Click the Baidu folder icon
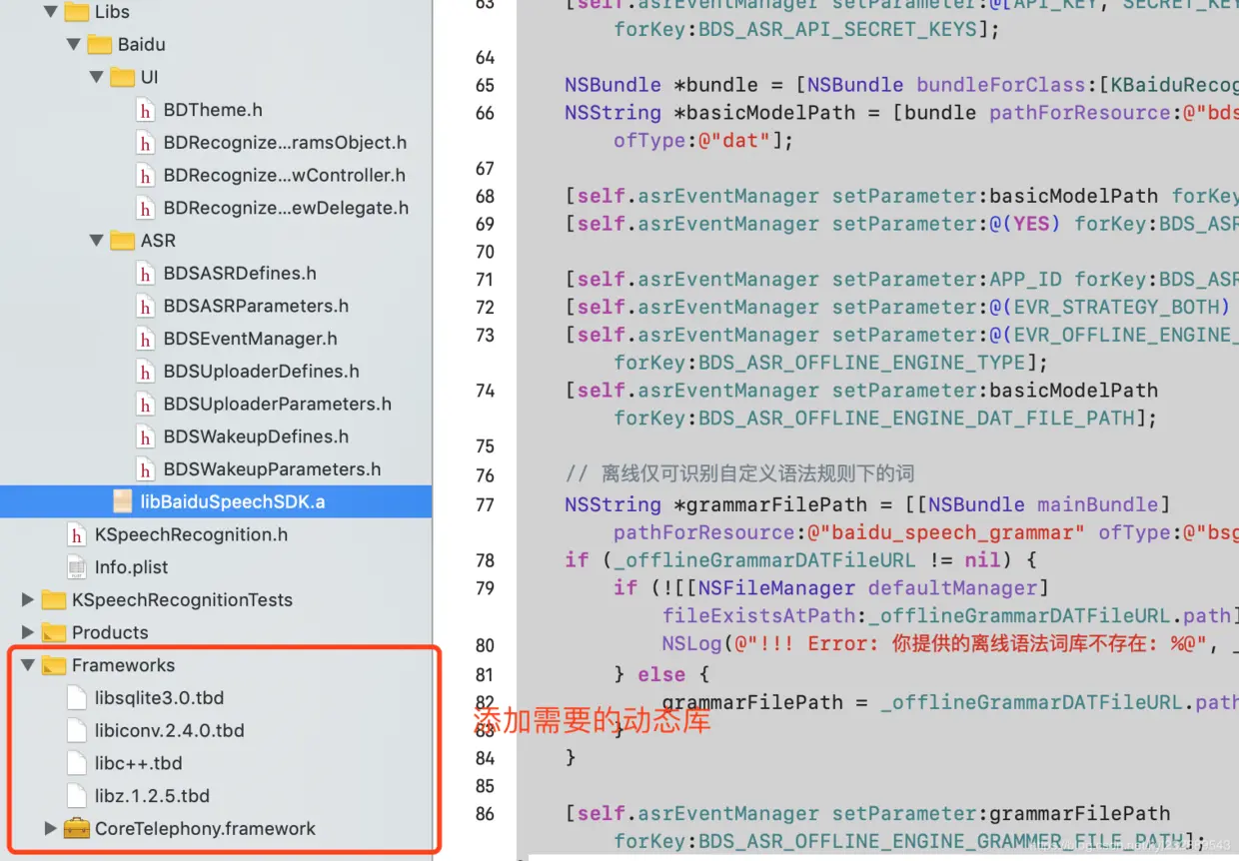 pos(100,45)
